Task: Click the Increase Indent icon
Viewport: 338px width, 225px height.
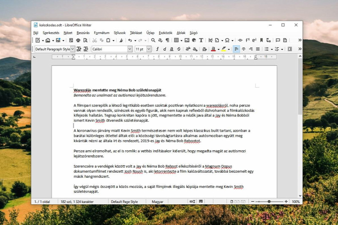Action: pyautogui.click(x=290, y=49)
